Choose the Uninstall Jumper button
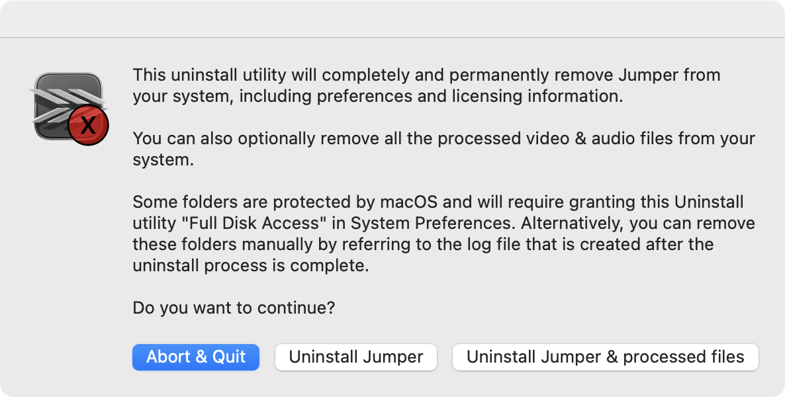The width and height of the screenshot is (785, 397). pos(356,357)
